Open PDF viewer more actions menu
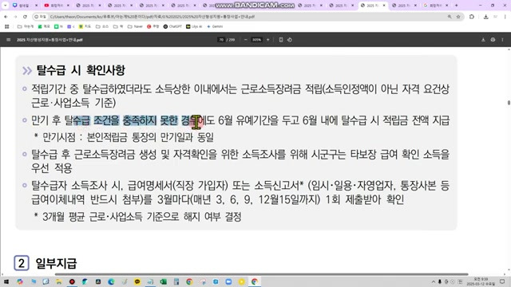The image size is (511, 287). tap(502, 40)
